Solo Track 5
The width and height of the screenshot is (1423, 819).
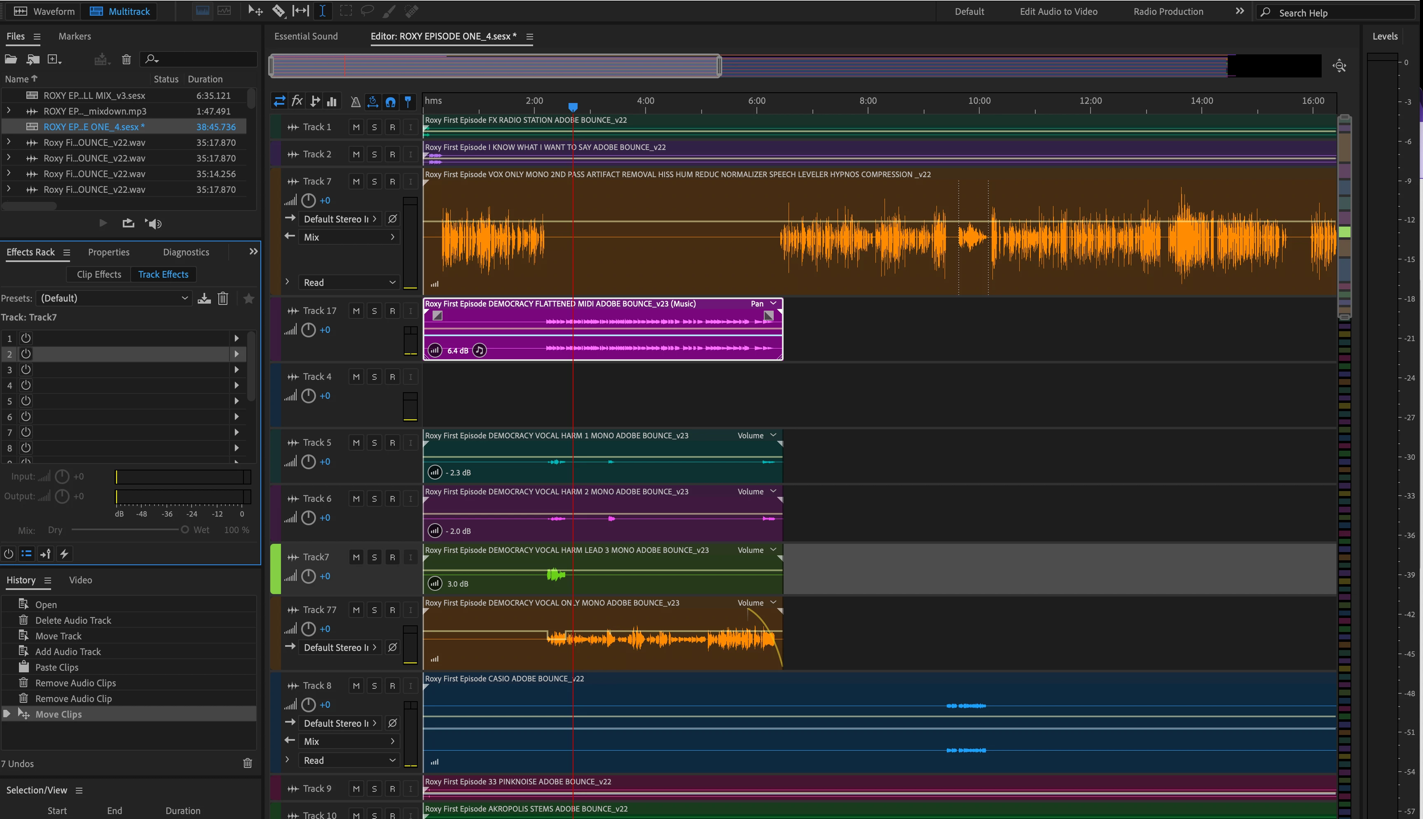[x=374, y=443]
